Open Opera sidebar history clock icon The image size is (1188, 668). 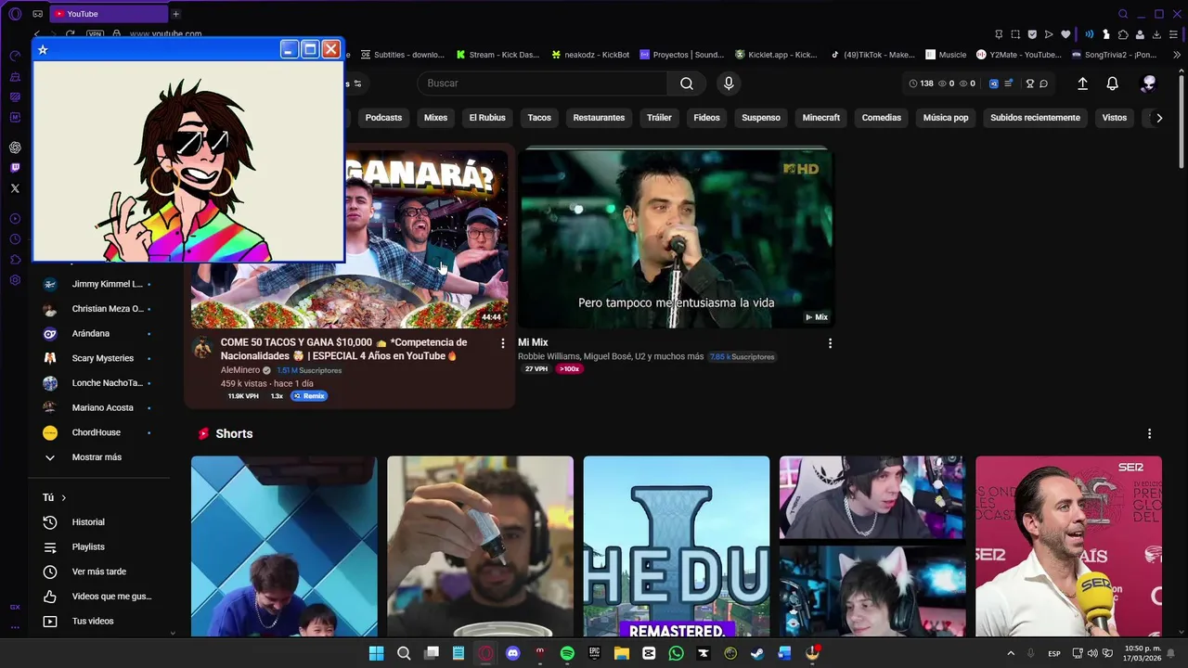[x=15, y=239]
